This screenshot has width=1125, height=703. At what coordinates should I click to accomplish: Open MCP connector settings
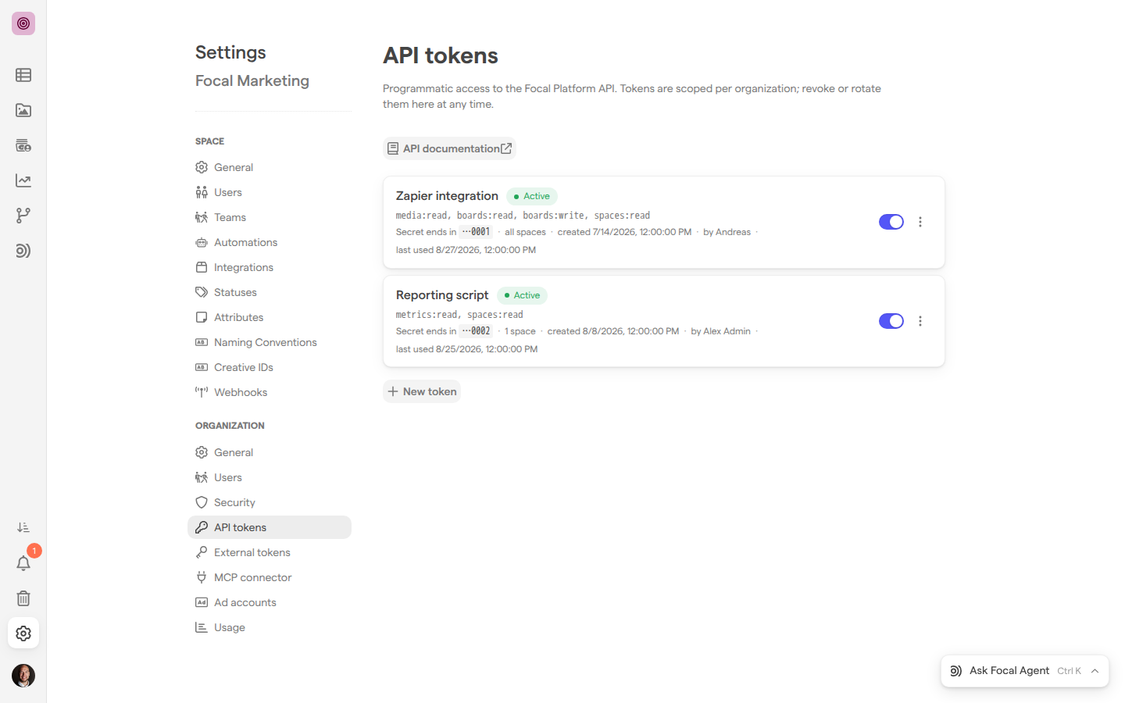(270, 577)
